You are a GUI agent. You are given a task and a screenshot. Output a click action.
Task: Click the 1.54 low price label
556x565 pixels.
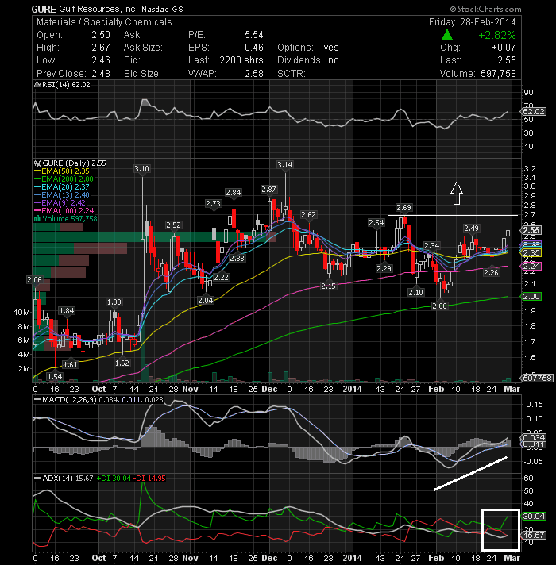point(55,377)
